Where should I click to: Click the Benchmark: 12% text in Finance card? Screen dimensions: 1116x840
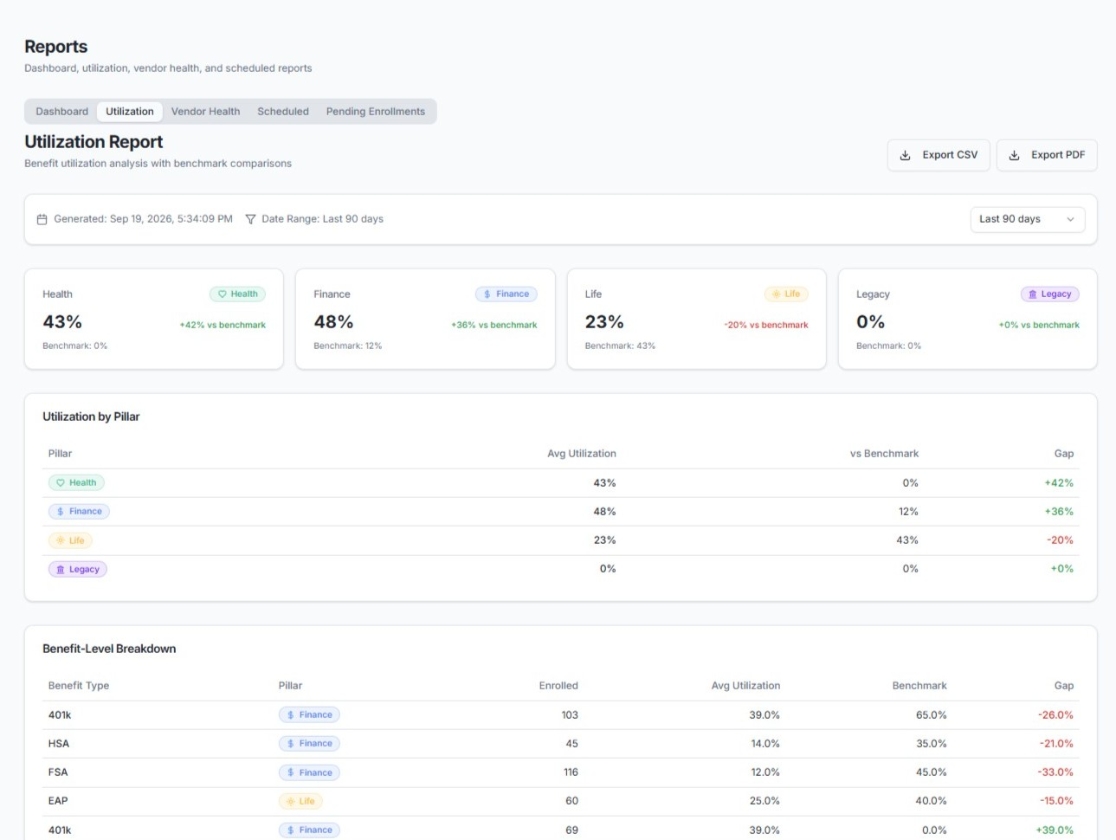(348, 346)
